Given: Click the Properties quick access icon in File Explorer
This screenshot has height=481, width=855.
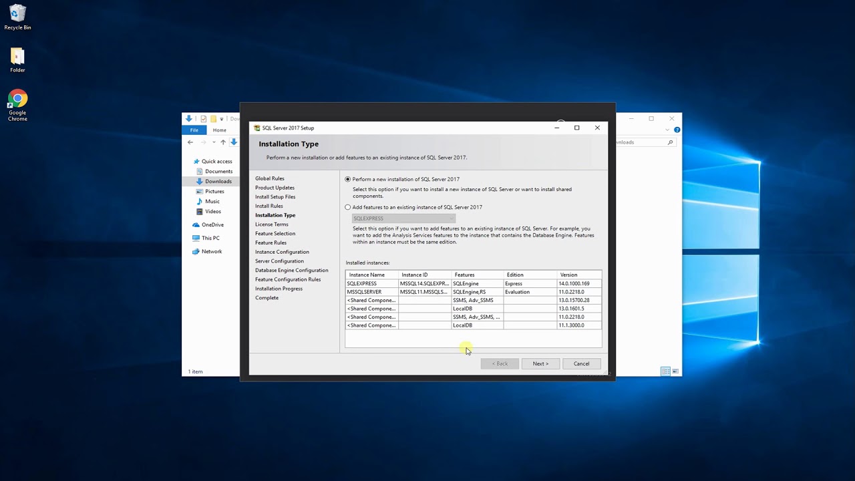Looking at the screenshot, I should pyautogui.click(x=204, y=119).
